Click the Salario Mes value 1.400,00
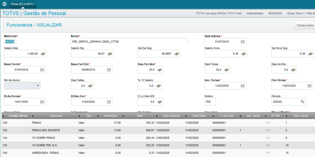 tap(32, 54)
